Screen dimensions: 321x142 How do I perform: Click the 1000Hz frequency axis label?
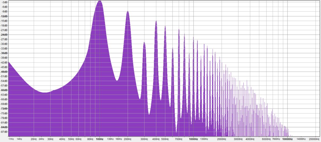pos(193,139)
